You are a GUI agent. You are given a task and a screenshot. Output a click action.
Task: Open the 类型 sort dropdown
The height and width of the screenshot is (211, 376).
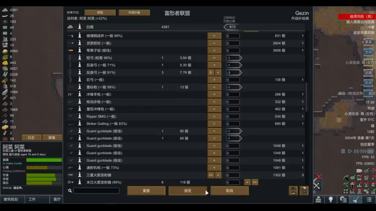coord(100,13)
